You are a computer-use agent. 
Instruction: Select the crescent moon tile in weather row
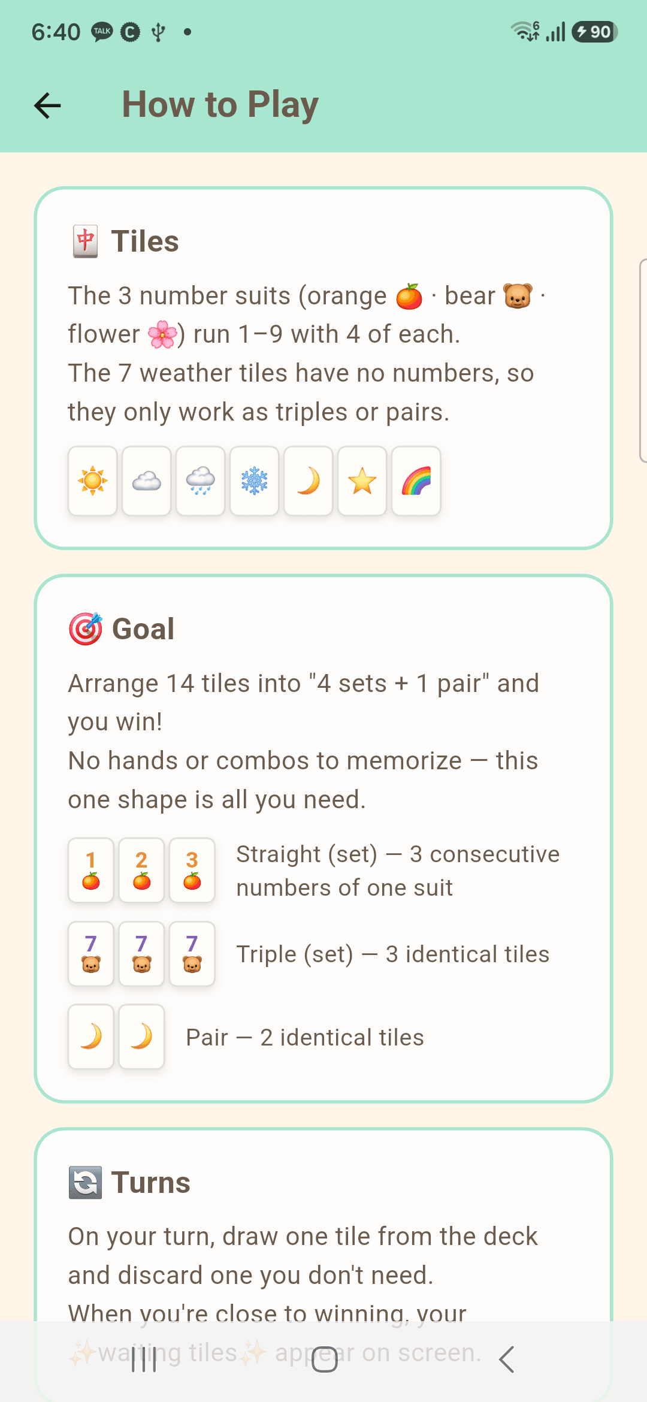[x=308, y=481]
